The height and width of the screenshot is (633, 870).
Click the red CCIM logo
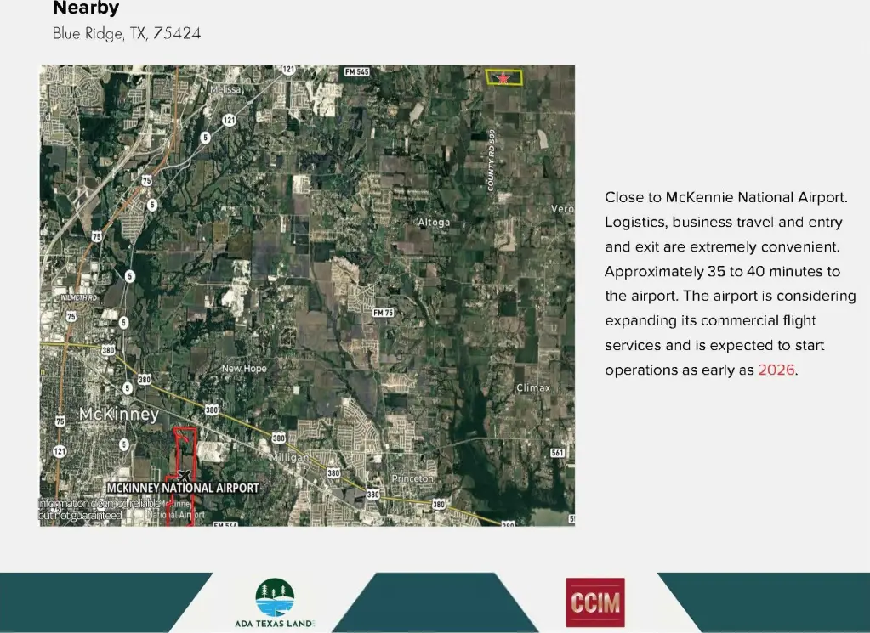pos(594,602)
